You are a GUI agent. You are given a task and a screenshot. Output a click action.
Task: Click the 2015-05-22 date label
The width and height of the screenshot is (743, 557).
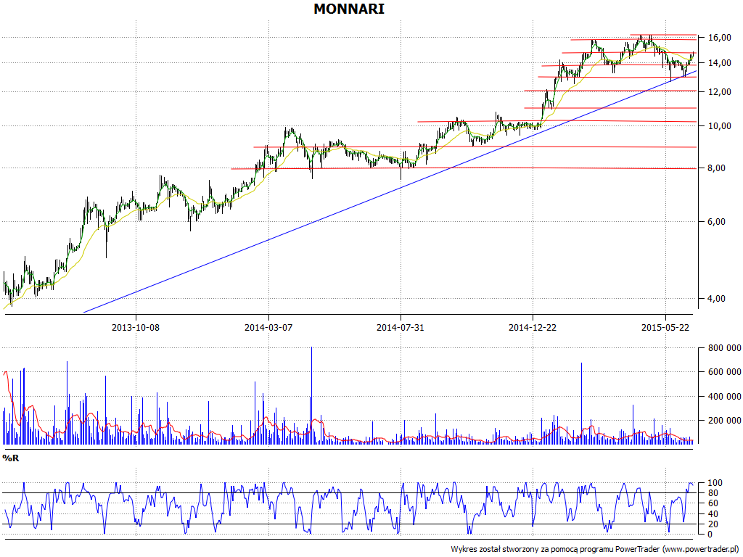[665, 327]
